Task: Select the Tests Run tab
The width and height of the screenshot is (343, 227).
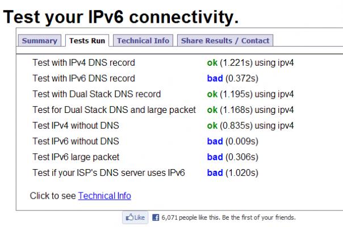Action: 87,41
